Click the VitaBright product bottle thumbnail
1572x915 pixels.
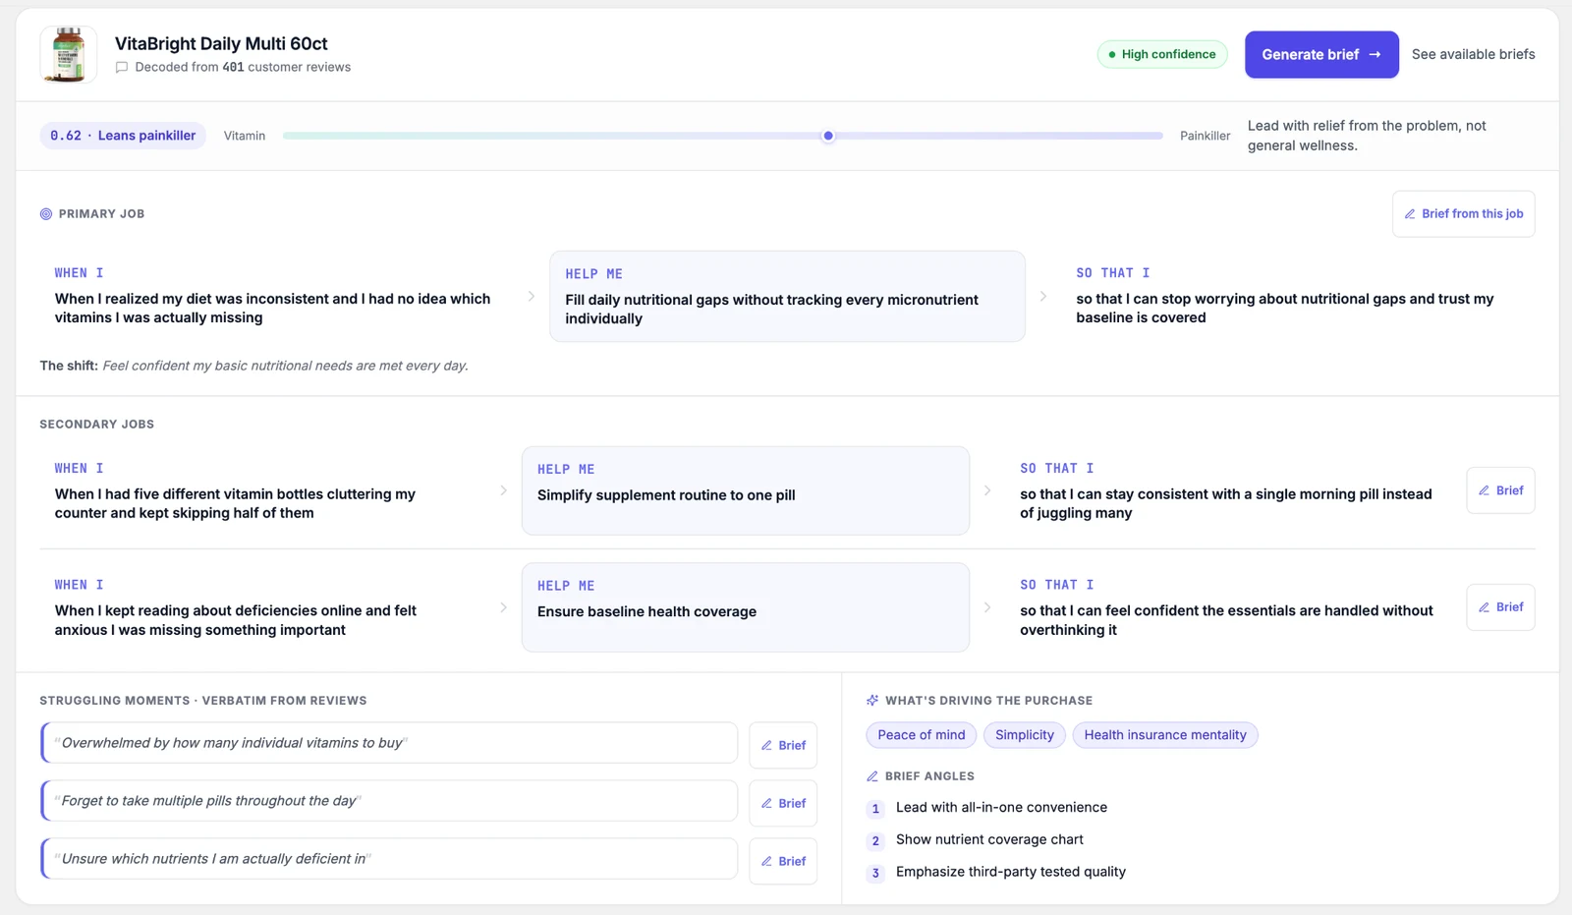click(68, 54)
